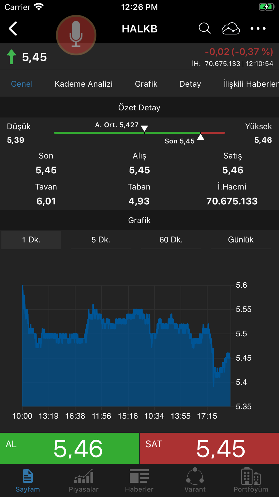279x497 pixels.
Task: Switch to İlişkili Haberler tab
Action: click(x=251, y=84)
